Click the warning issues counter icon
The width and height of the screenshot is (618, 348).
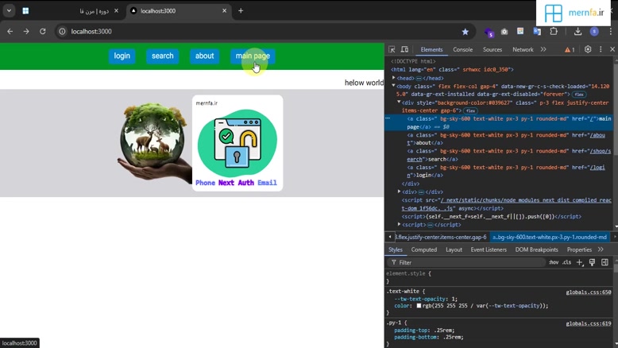tap(570, 49)
